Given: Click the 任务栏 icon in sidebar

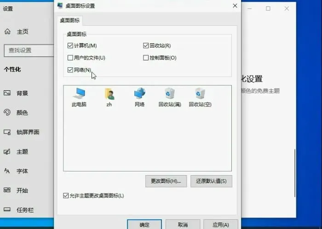Looking at the screenshot, I should point(7,210).
